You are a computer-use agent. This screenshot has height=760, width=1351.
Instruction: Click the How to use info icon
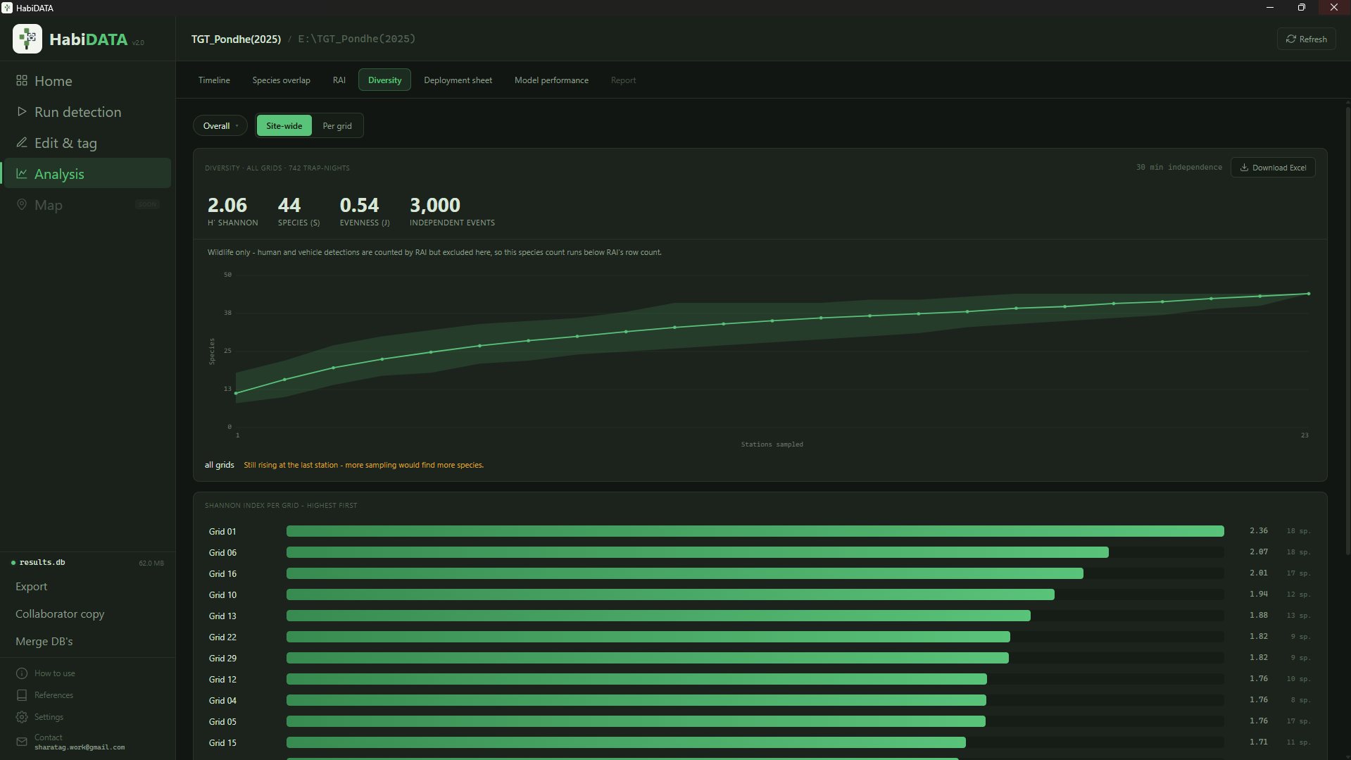(x=22, y=673)
